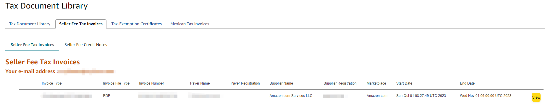Click the Payer Name column header
Screen dimensions: 545x106
pos(200,83)
